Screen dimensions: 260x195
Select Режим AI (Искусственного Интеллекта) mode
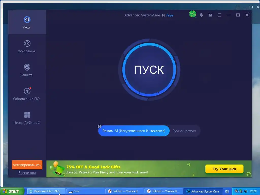point(134,131)
